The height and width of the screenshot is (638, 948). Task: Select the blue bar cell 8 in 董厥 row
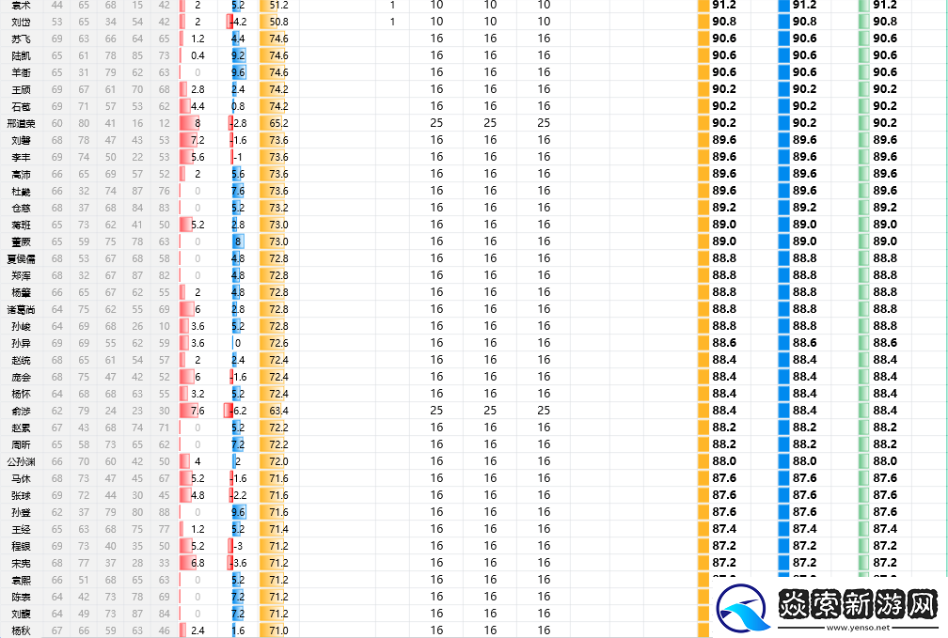pyautogui.click(x=238, y=241)
